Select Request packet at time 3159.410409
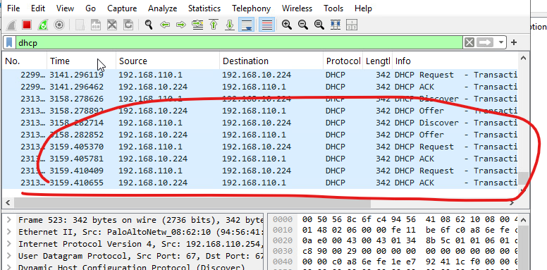Image resolution: width=547 pixels, height=270 pixels. click(260, 171)
